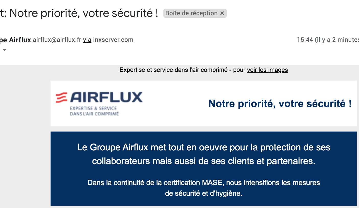Viewport: 359px width, 208px height.
Task: Click the sender name Airflux in bold
Action: tap(20, 40)
